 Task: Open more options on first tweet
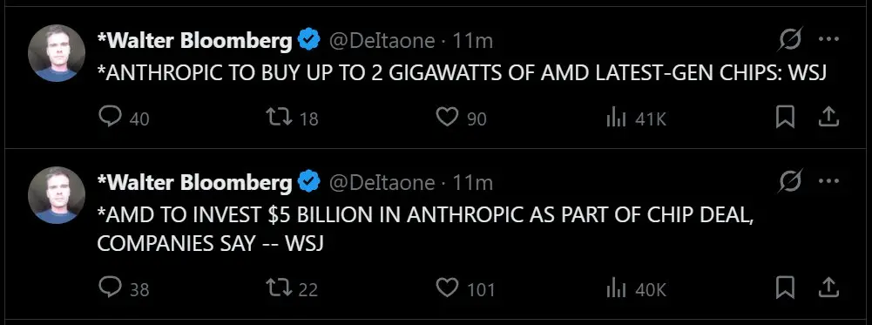tap(829, 39)
